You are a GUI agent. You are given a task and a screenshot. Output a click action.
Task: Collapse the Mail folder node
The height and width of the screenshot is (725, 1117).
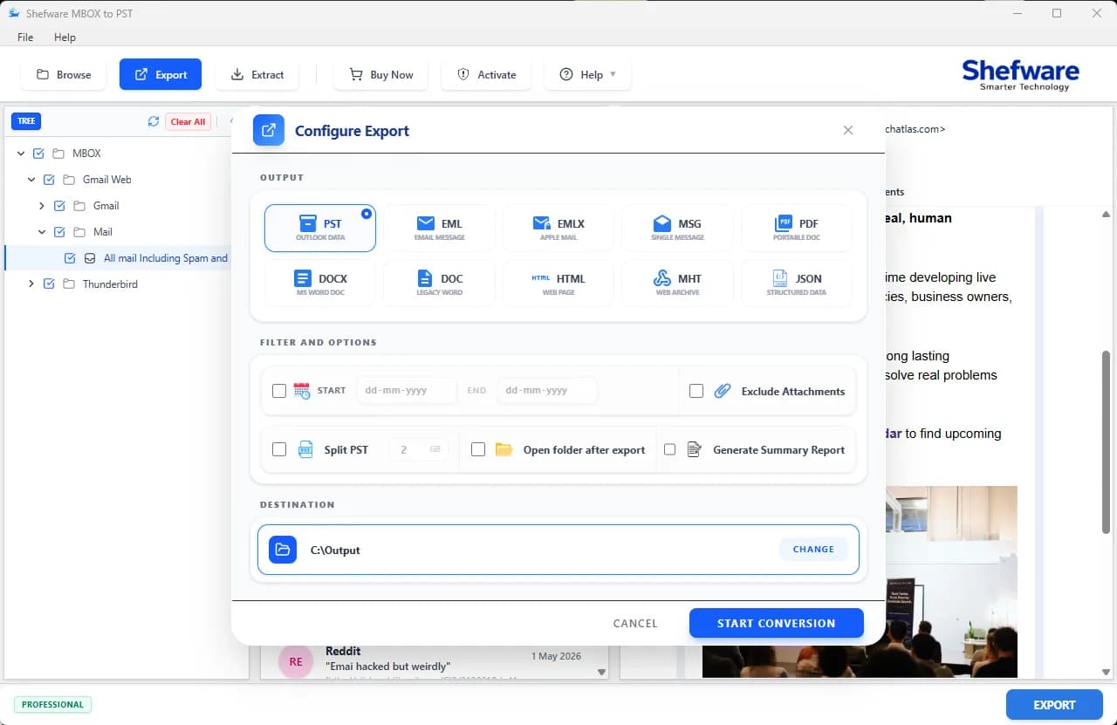[x=42, y=232]
